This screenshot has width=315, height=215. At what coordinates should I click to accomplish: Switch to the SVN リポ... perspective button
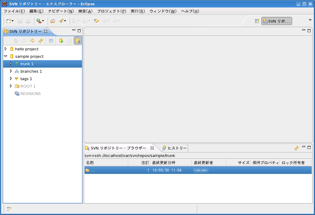pyautogui.click(x=277, y=21)
